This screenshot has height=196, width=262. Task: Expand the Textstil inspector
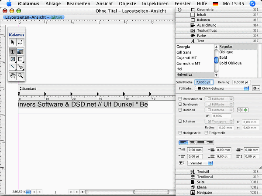pyautogui.click(x=219, y=172)
